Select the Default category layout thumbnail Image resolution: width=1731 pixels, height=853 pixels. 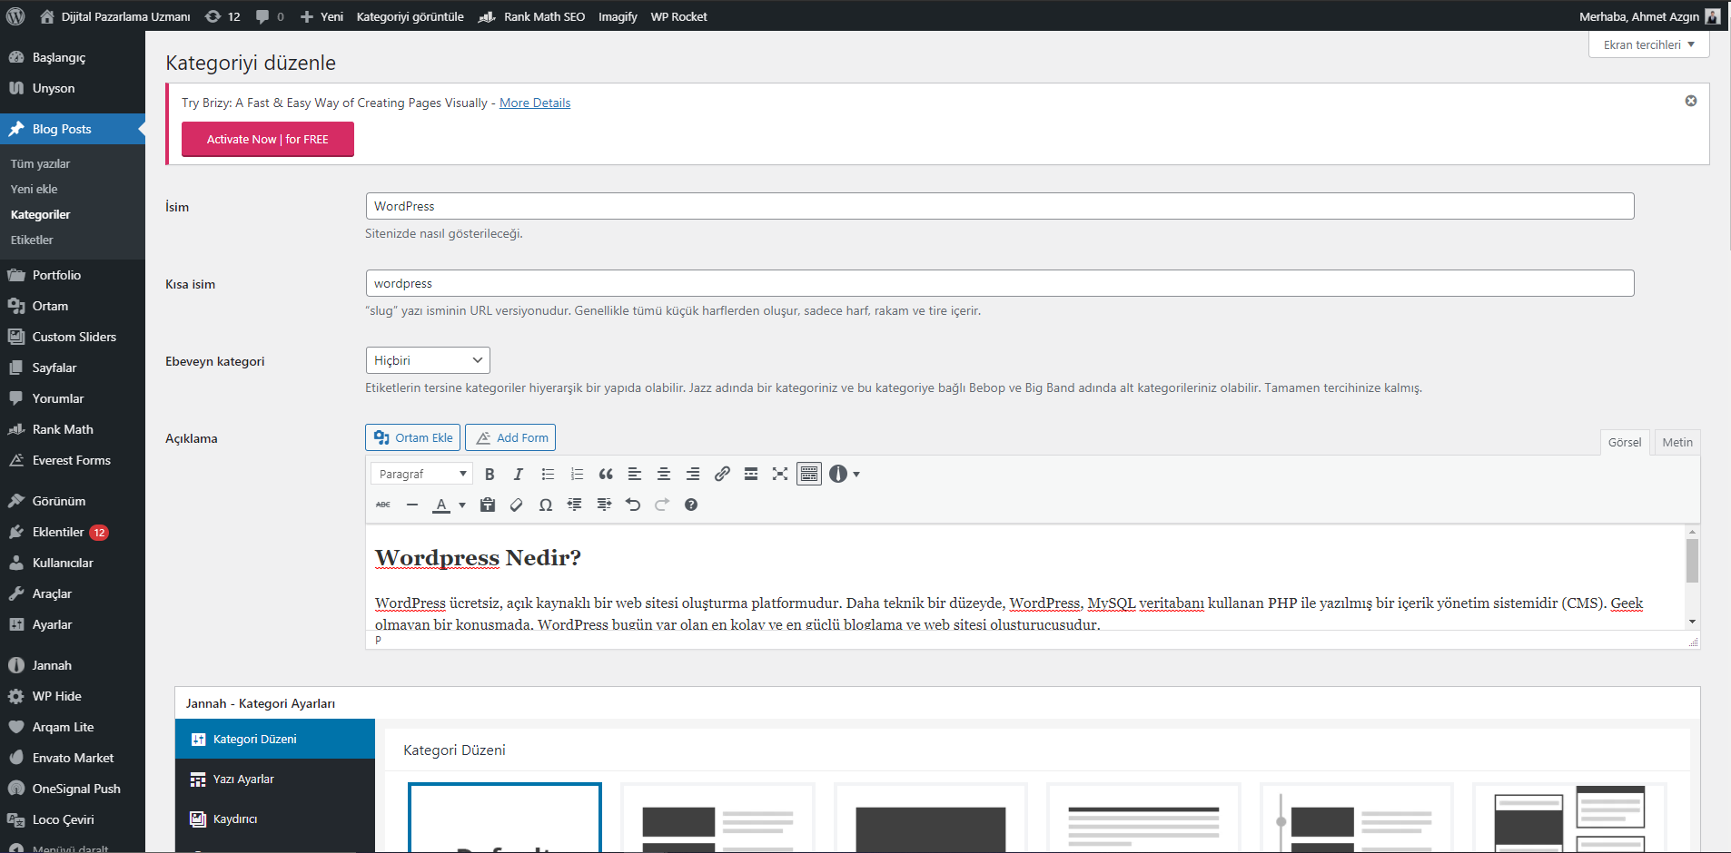pyautogui.click(x=505, y=818)
